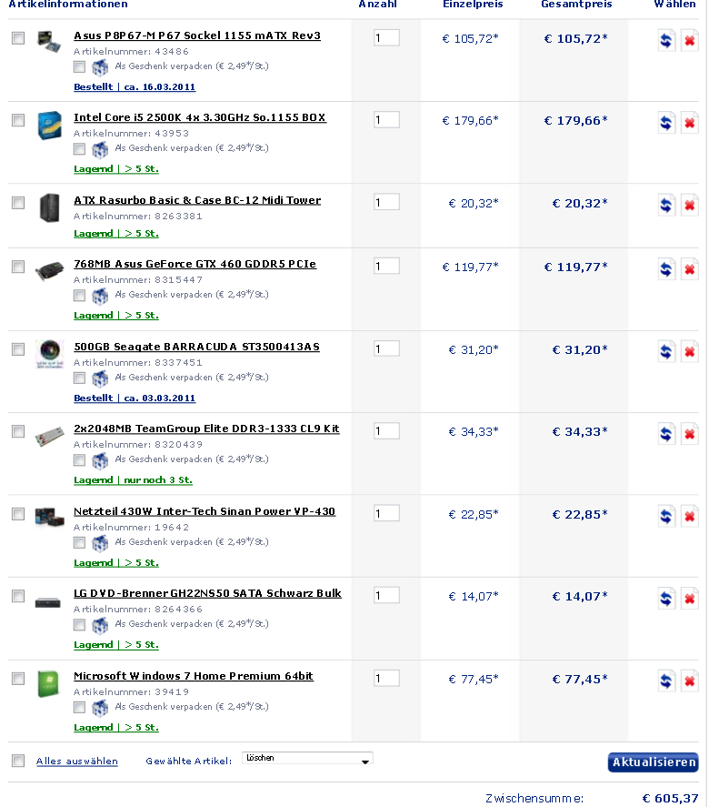Delete the ATX Rasurbo Basic case item
The width and height of the screenshot is (709, 807).
690,205
